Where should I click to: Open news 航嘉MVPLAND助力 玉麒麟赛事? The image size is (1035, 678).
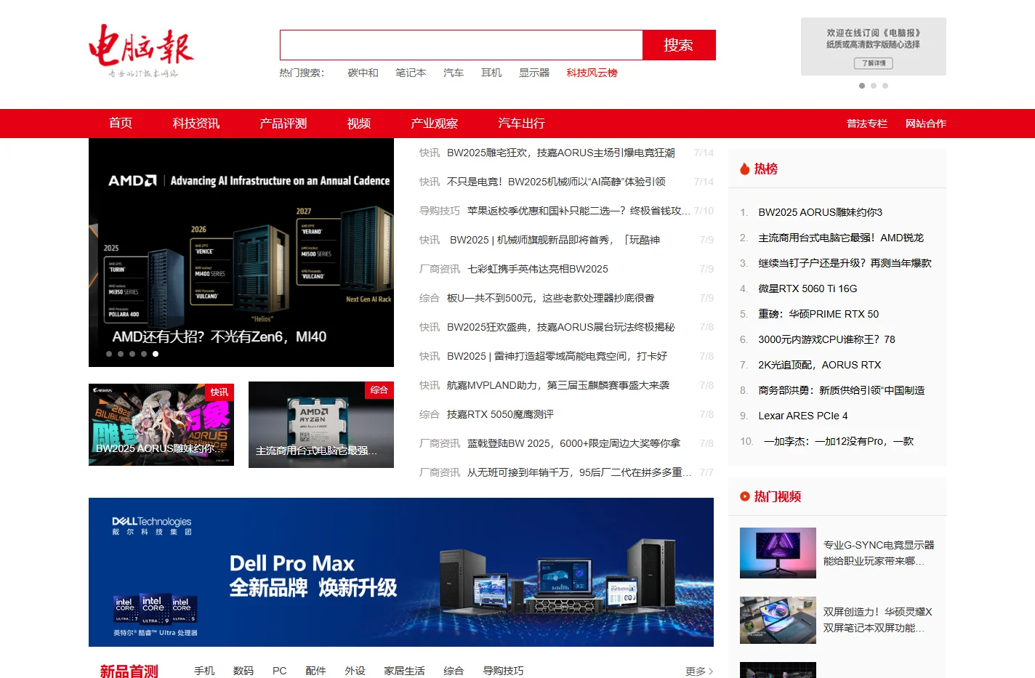[558, 385]
